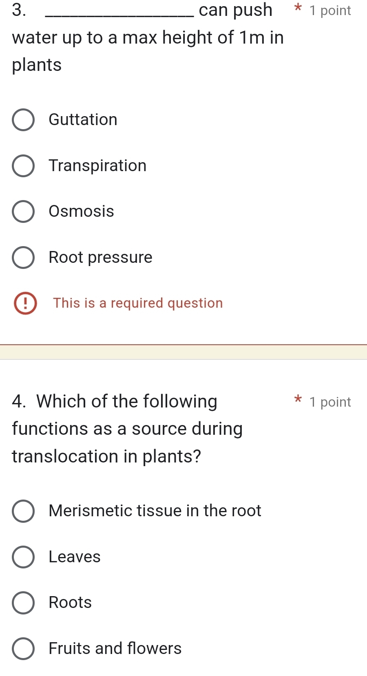Select Root pressure in question 3
The height and width of the screenshot is (676, 367).
pyautogui.click(x=23, y=257)
